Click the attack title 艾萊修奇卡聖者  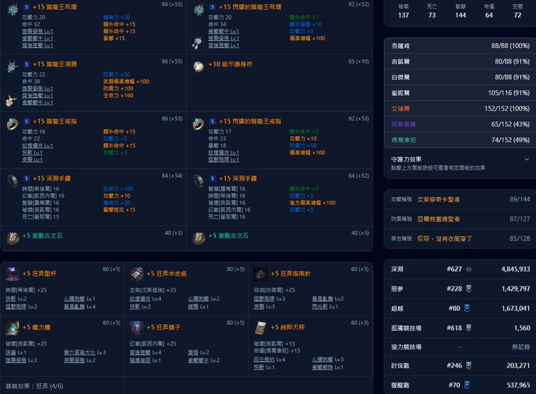[x=439, y=199]
